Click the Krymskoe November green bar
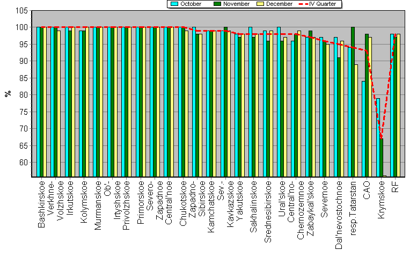Image resolution: width=417 pixels, height=257 pixels. coord(382,158)
